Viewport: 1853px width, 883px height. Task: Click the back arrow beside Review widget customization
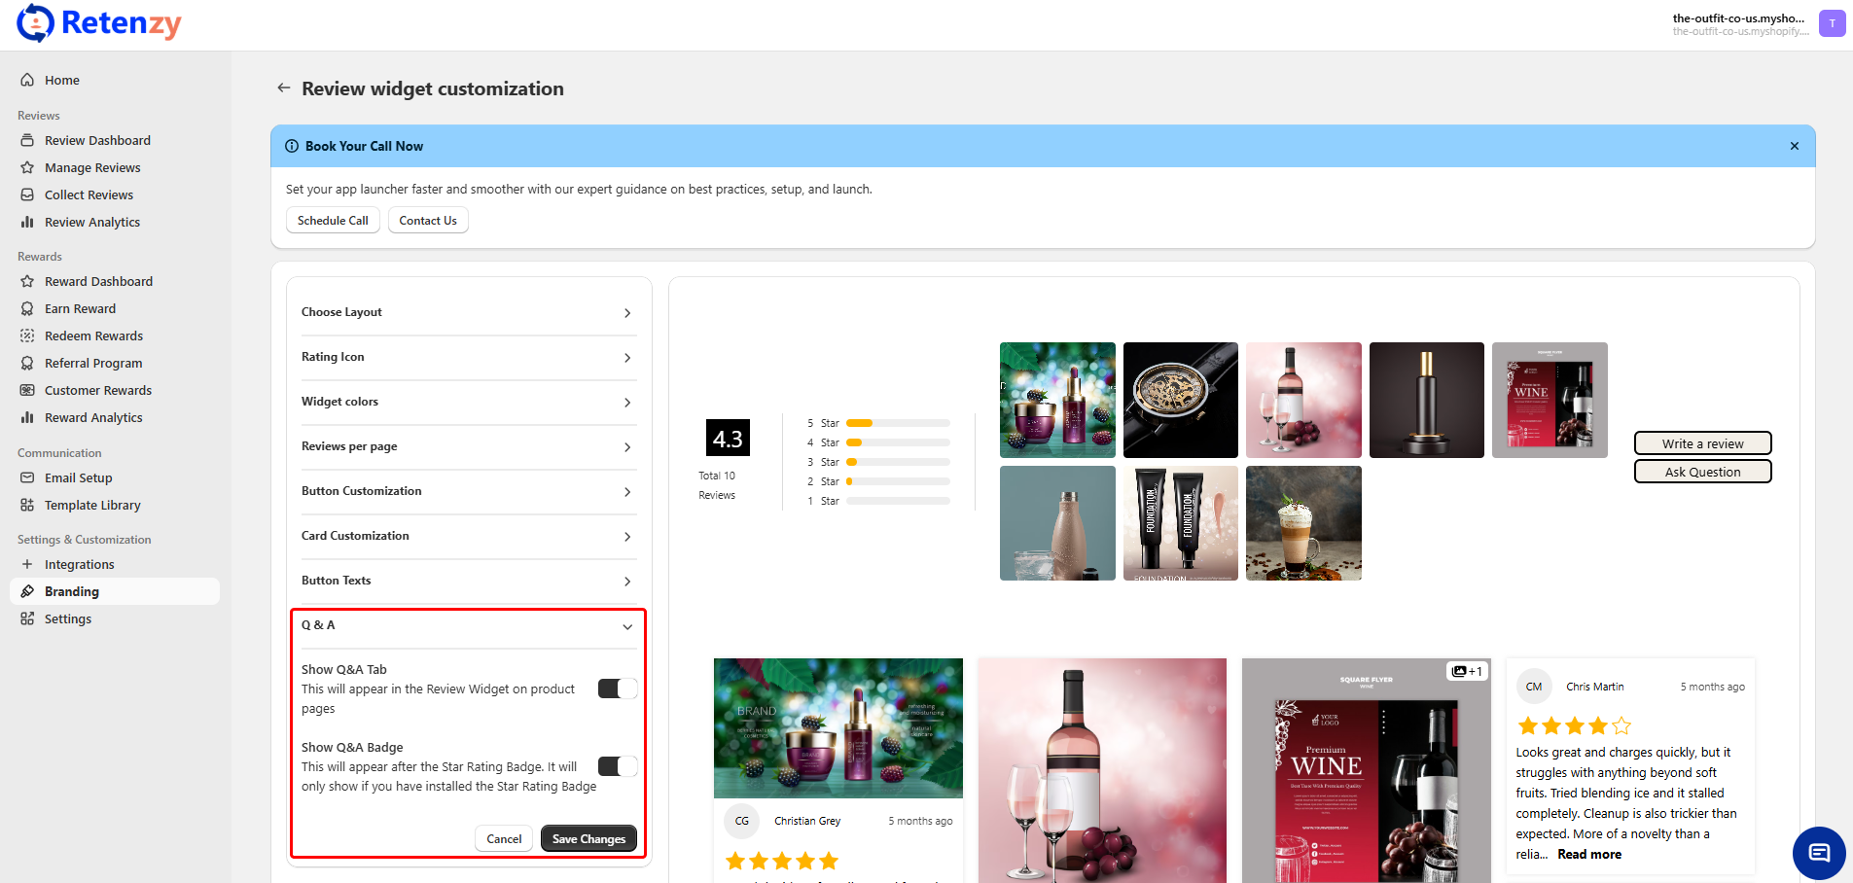[283, 88]
